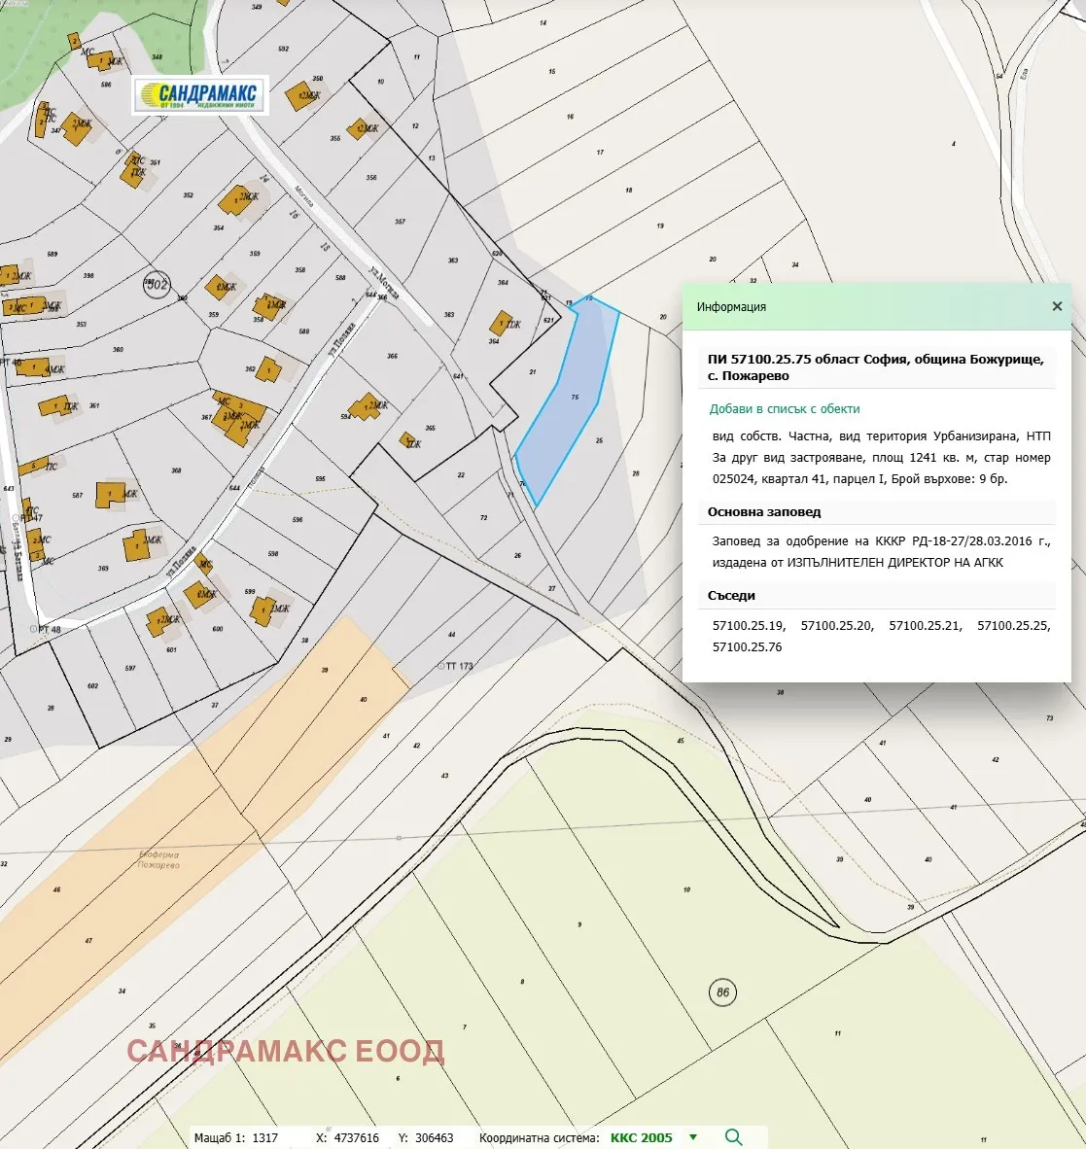Select the TT 173 point marker
The image size is (1086, 1149).
coord(441,666)
